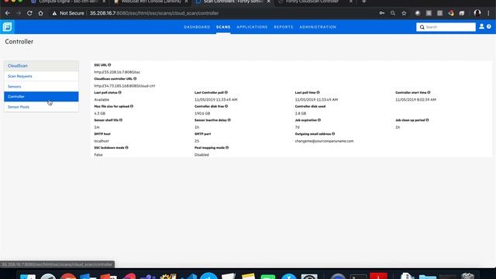Show info for Last poll time
496x279 pixels.
(318, 92)
